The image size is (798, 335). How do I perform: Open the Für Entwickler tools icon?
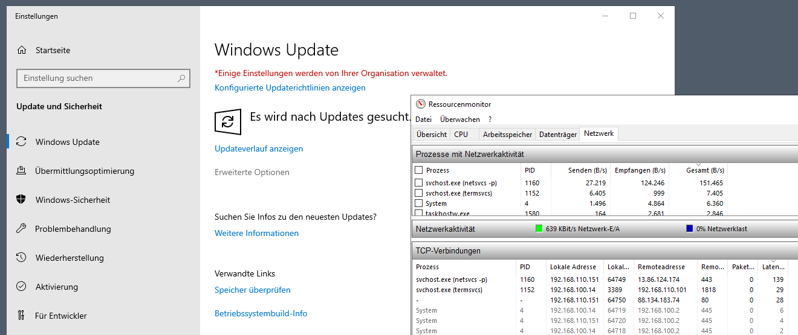click(21, 316)
